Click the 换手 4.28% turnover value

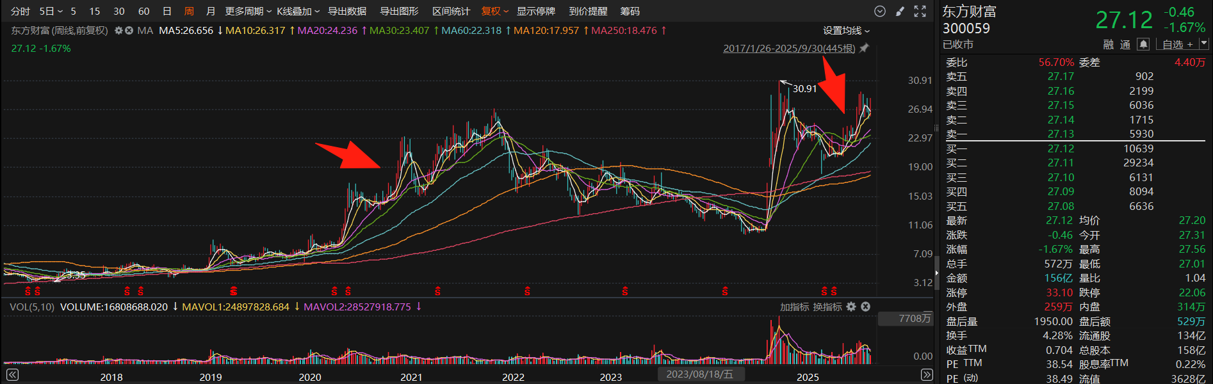coord(1057,335)
